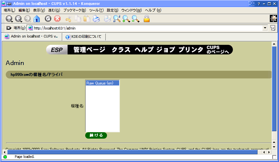Click in the location URL input field

click(x=144, y=28)
